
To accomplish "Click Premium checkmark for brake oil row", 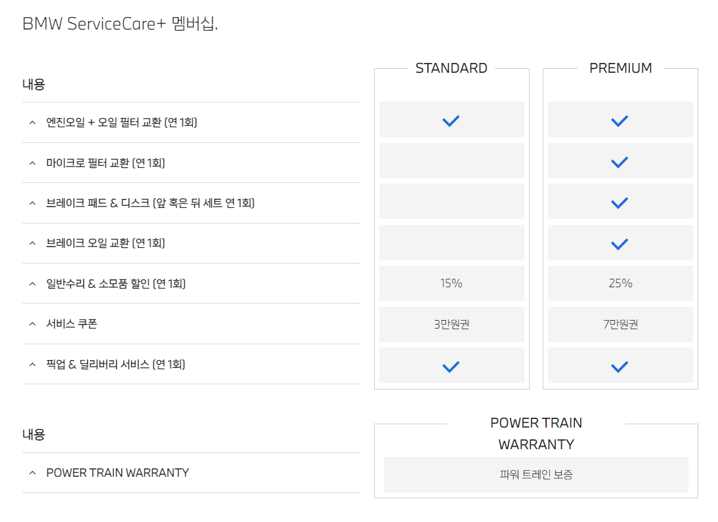I will (x=620, y=244).
